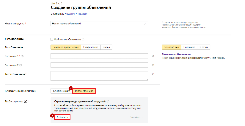245x126 pixels.
Task: Click the Создание группы объявлений heading
Action: (x=81, y=7)
